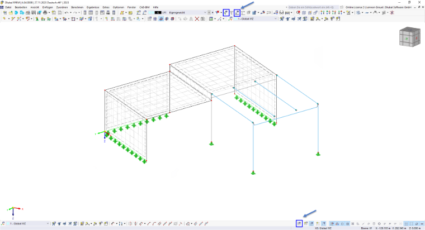Open the CAD-BIM menu
Image resolution: width=425 pixels, height=230 pixels.
click(x=144, y=7)
